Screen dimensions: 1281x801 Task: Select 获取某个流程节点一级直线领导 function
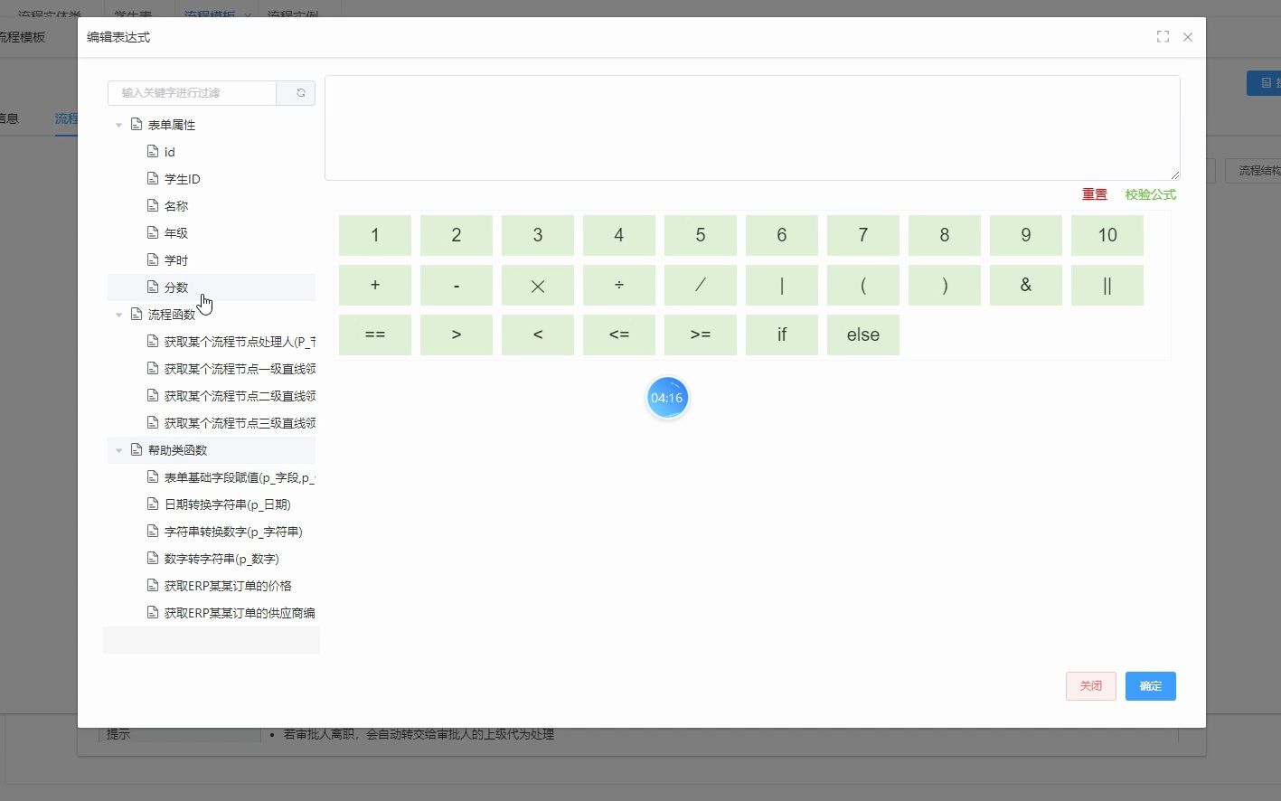tap(240, 369)
